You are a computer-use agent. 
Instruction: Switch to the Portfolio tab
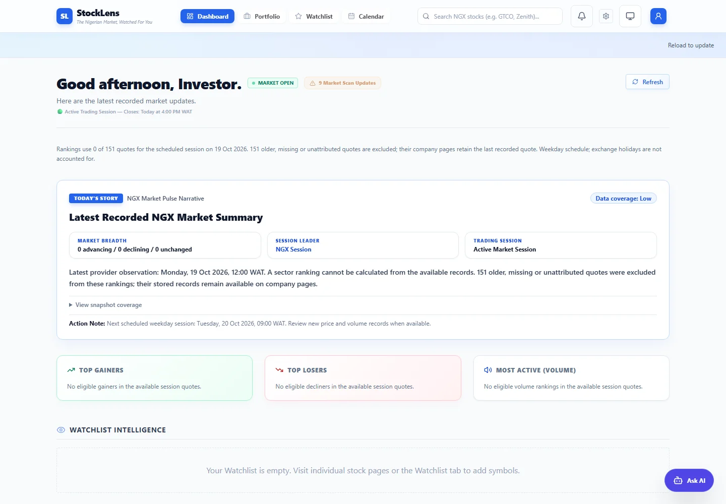click(x=262, y=16)
